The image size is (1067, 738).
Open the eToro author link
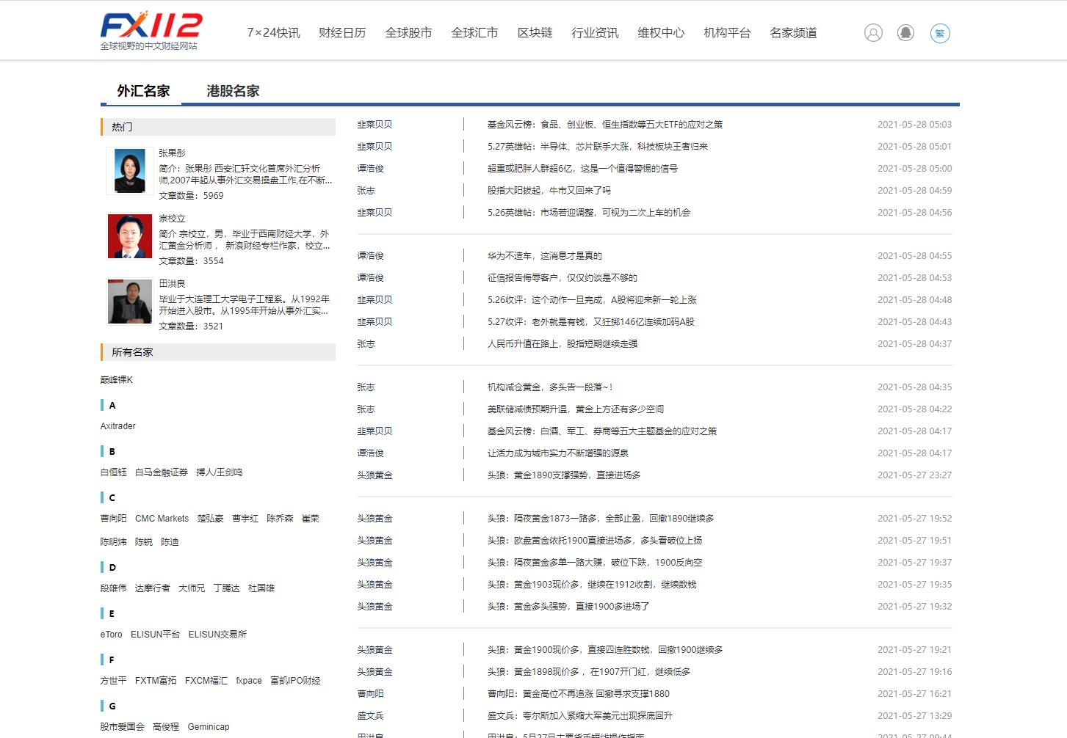112,635
